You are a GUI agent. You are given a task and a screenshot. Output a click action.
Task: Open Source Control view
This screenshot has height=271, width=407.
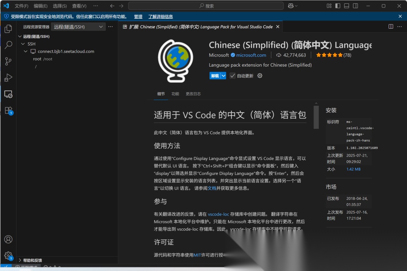(x=8, y=61)
